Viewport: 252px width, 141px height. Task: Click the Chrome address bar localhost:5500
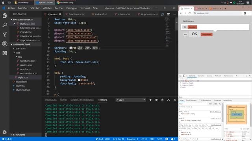pos(217,13)
